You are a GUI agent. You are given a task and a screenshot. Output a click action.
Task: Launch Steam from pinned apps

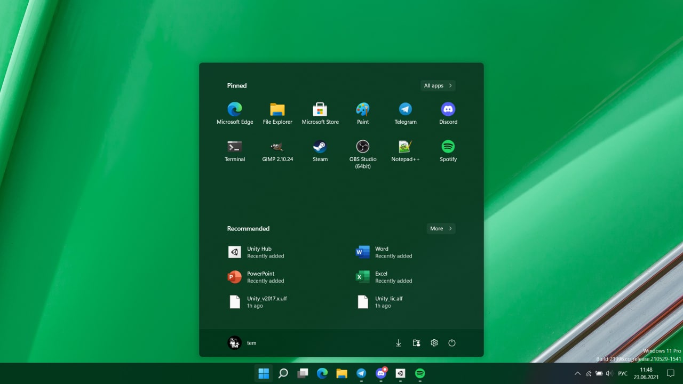(320, 151)
